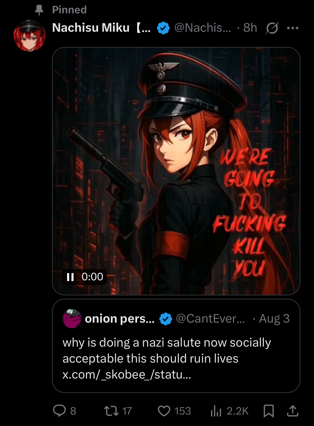
Task: Open the x.com/_skobee_/statu... link
Action: (127, 374)
